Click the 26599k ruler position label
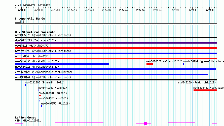 [209, 10]
